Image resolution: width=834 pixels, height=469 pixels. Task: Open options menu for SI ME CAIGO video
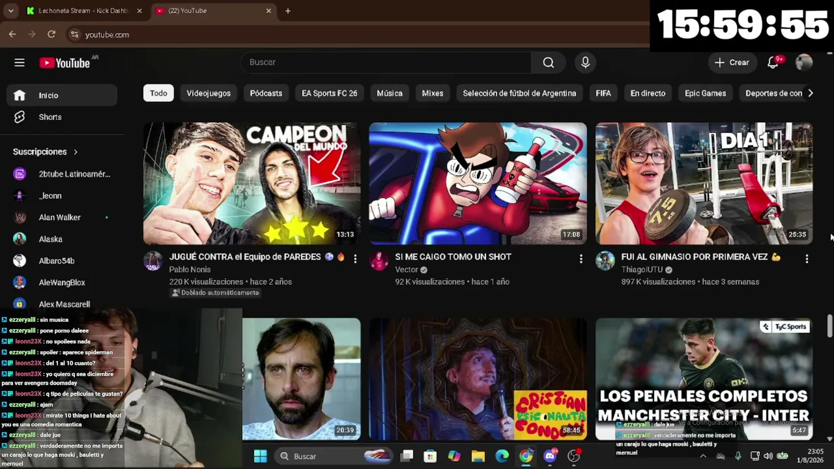581,259
